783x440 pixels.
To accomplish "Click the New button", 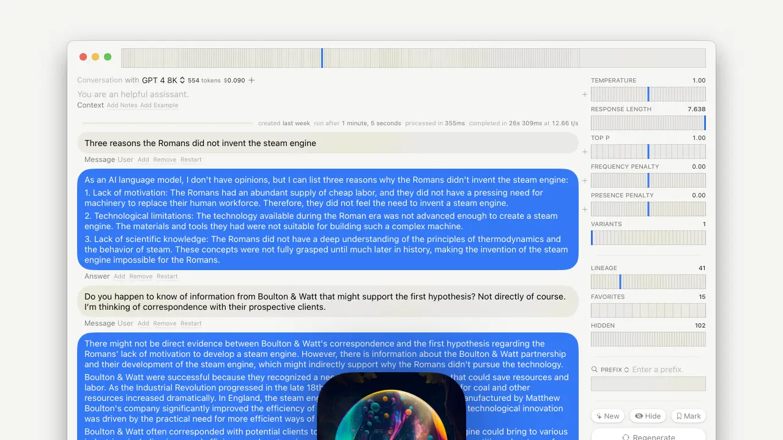I will click(607, 416).
